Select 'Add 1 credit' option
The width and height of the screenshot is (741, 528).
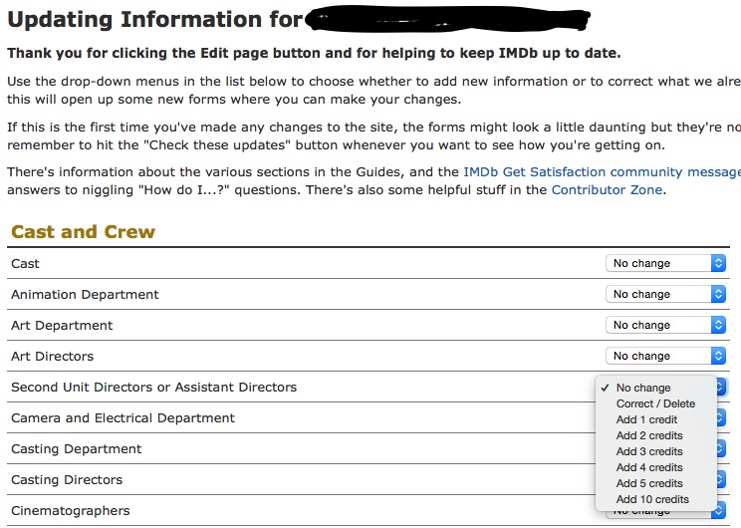(x=646, y=419)
